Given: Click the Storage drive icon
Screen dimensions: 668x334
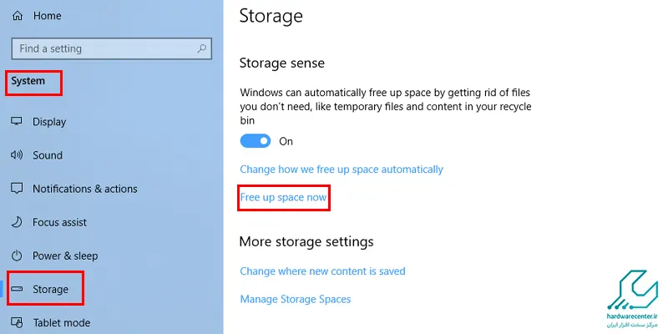Looking at the screenshot, I should point(17,289).
